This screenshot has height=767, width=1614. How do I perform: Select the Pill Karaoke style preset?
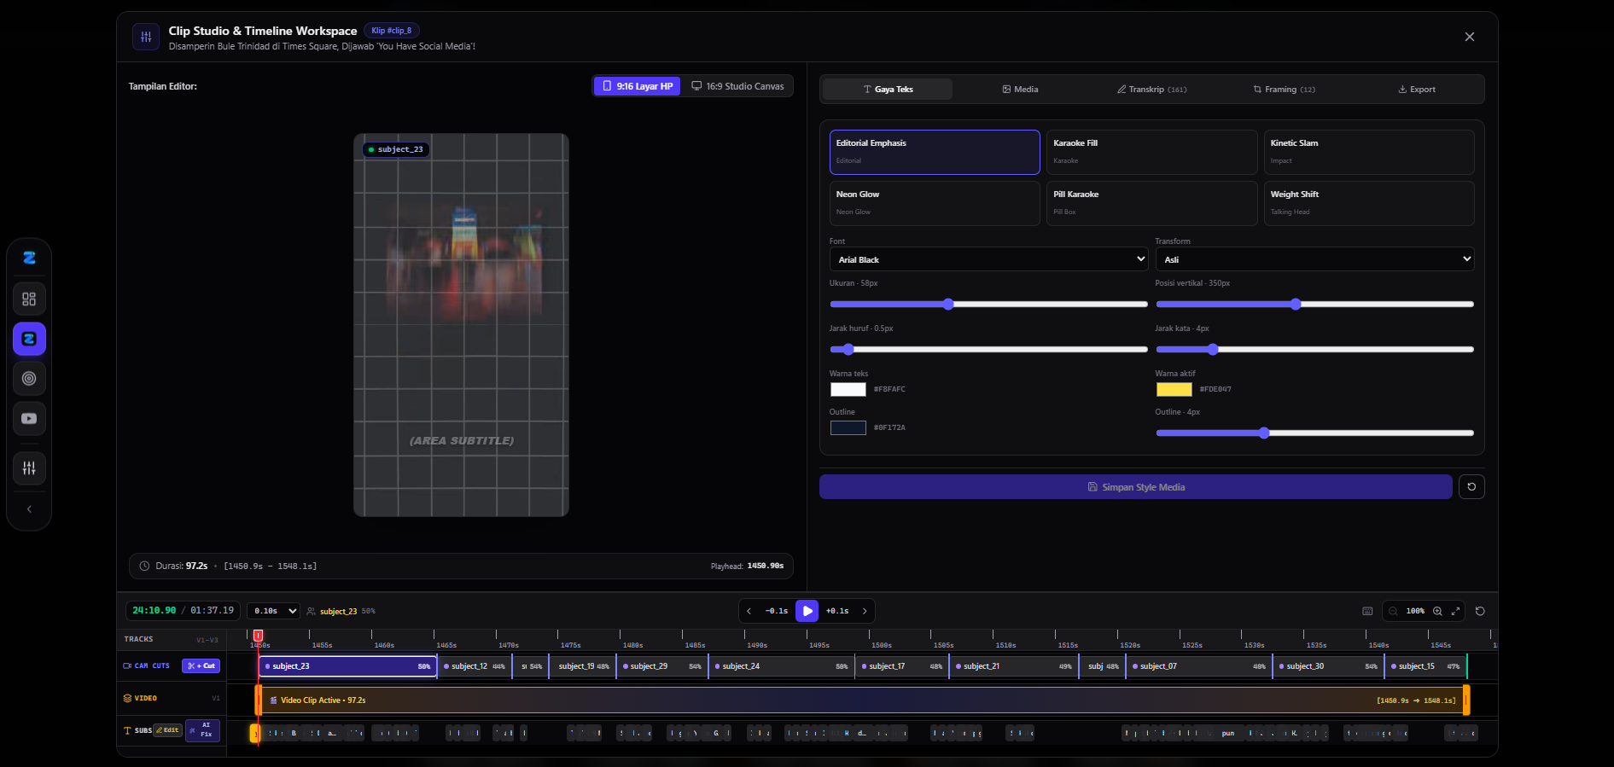tap(1151, 203)
